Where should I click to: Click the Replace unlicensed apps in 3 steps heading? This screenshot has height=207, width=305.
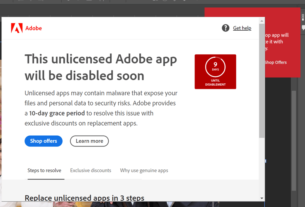tap(85, 198)
